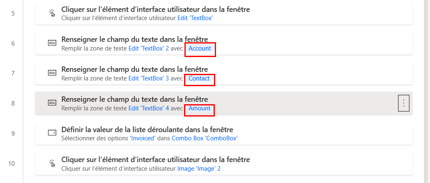This screenshot has width=430, height=183.
Task: Click the Abc text field icon on step 8
Action: 52,103
